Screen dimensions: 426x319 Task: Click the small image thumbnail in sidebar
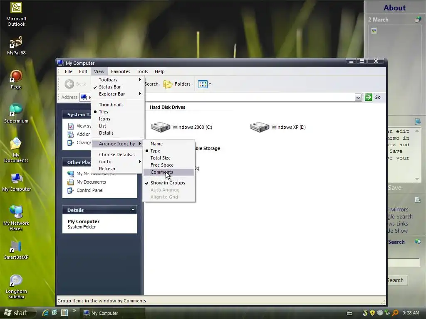[x=374, y=31]
